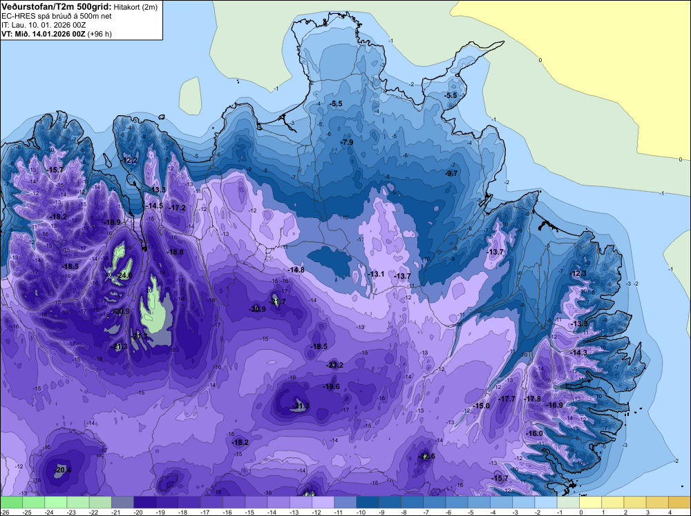
Task: Click the '-24.0' temperature label on the map
Action: point(124,276)
